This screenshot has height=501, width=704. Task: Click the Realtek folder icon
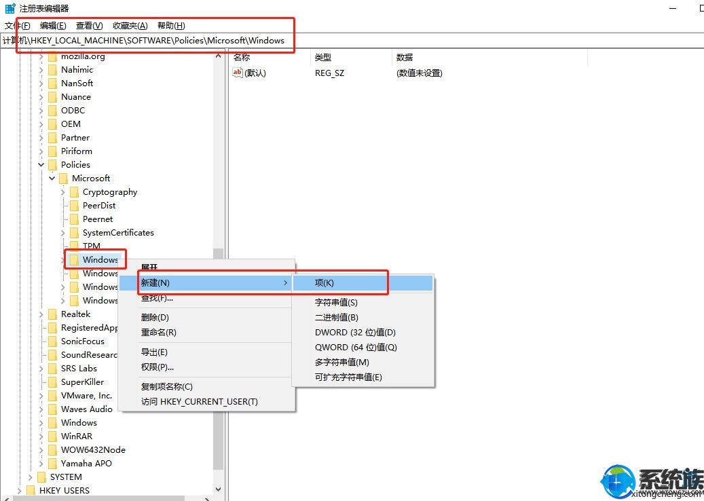point(52,314)
